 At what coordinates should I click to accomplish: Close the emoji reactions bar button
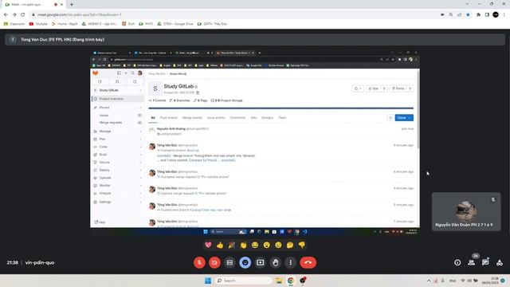245,262
